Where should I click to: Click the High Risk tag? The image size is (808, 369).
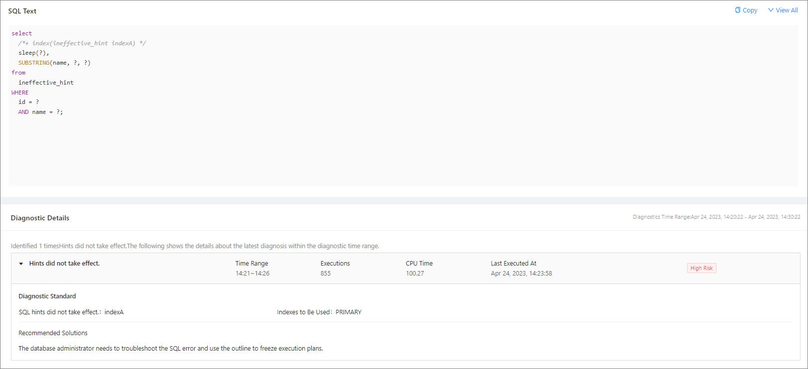(701, 268)
